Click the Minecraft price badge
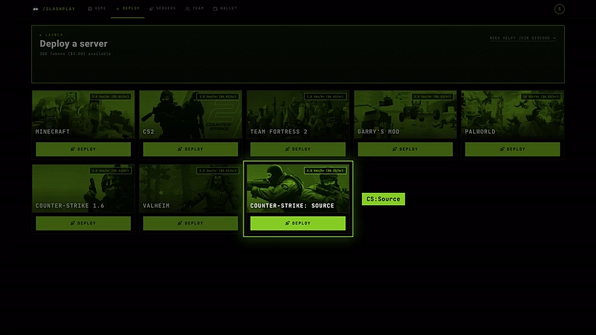Image resolution: width=596 pixels, height=335 pixels. 110,96
